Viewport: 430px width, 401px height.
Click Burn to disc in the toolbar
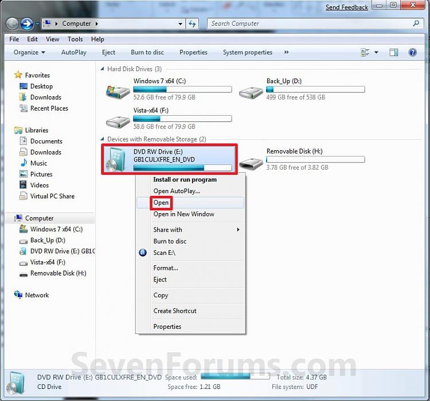[147, 52]
